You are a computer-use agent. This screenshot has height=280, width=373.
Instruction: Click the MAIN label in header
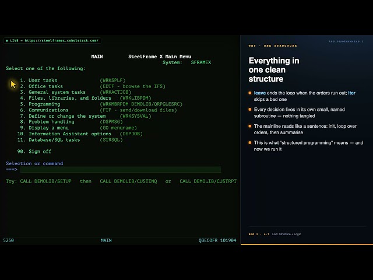(97, 57)
